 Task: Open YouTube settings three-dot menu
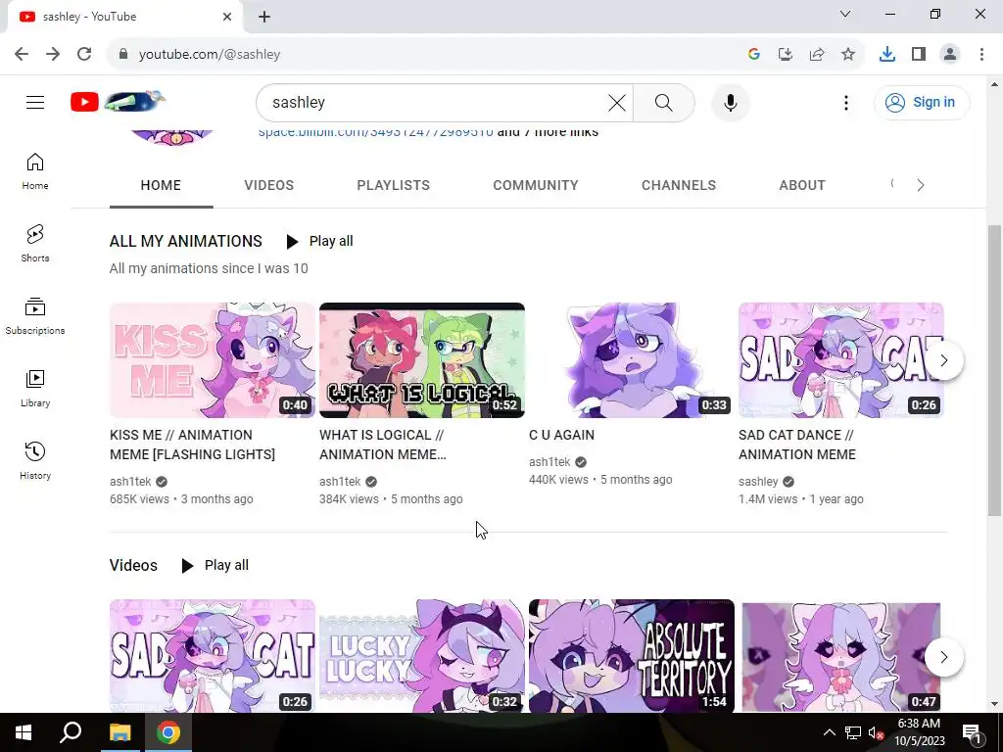point(845,102)
